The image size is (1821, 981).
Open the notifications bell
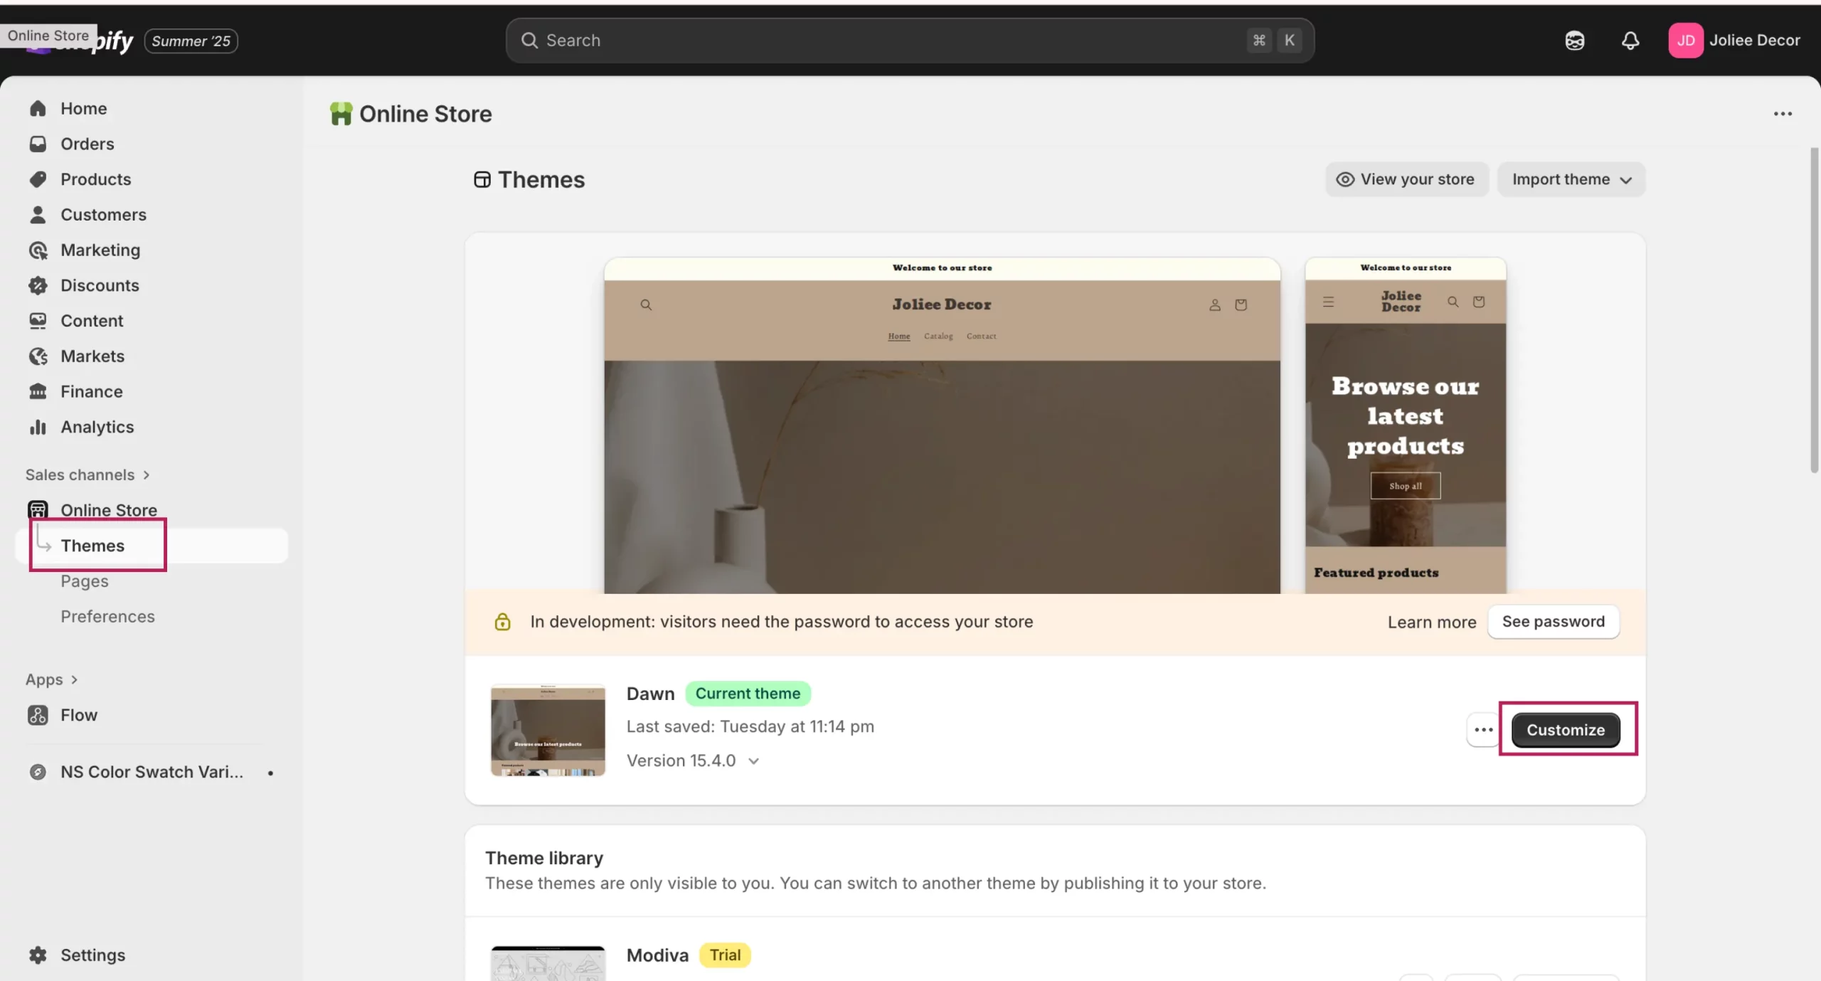1630,41
